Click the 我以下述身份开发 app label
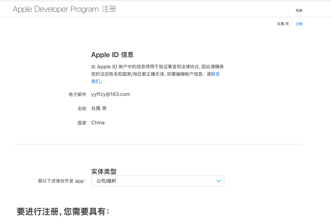Screen dimensions: 331x222 tap(62, 181)
